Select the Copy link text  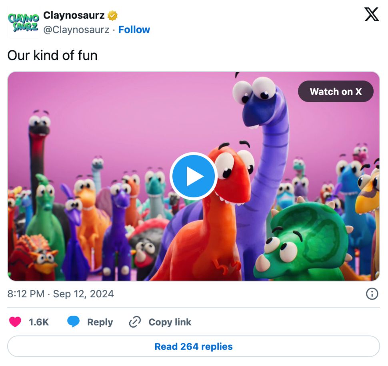[170, 322]
